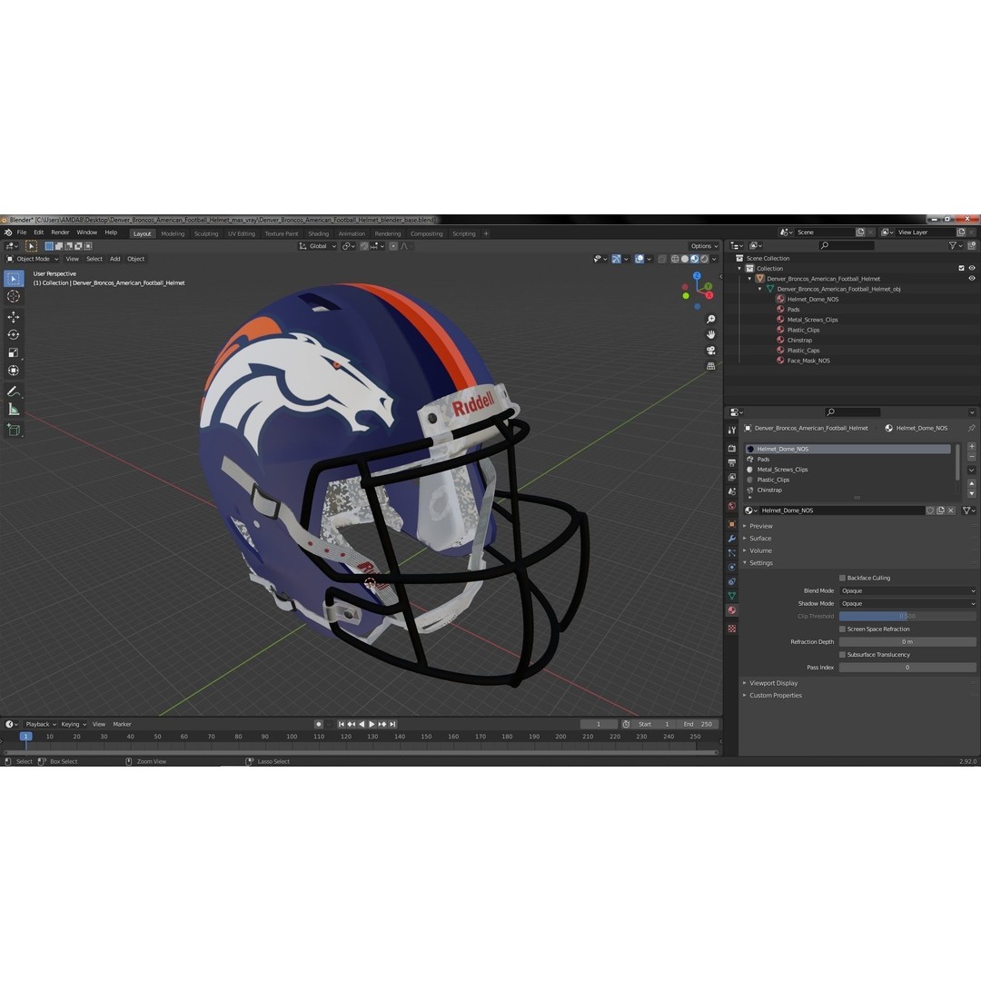
Task: Choose the Move tool
Action: [13, 317]
